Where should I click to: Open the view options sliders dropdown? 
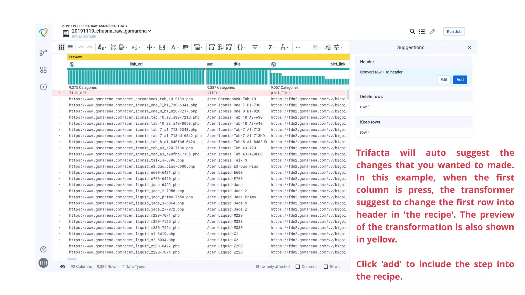tap(338, 47)
